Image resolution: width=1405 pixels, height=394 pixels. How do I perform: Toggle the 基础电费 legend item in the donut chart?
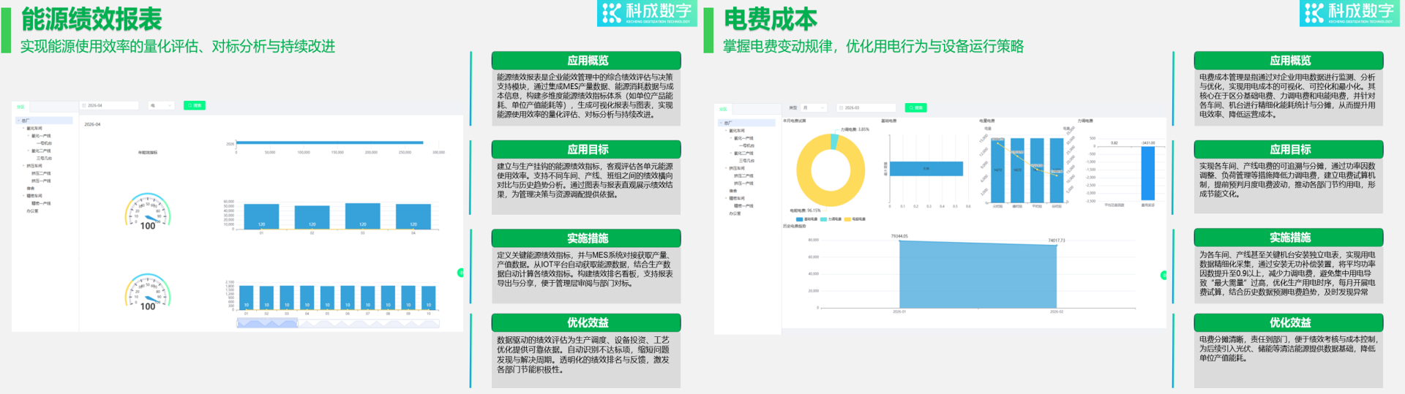[807, 219]
